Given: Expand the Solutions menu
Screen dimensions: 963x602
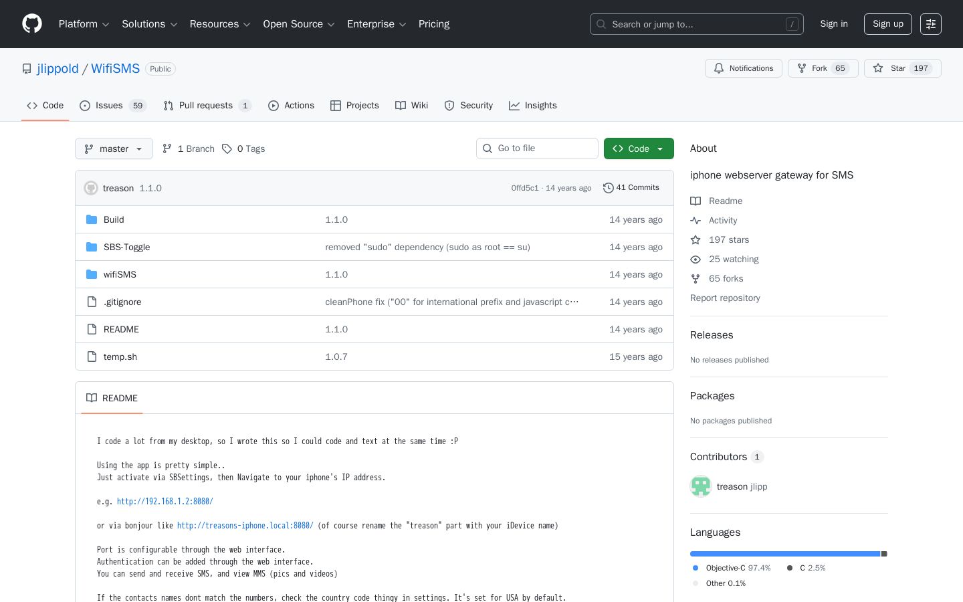Looking at the screenshot, I should click(149, 24).
